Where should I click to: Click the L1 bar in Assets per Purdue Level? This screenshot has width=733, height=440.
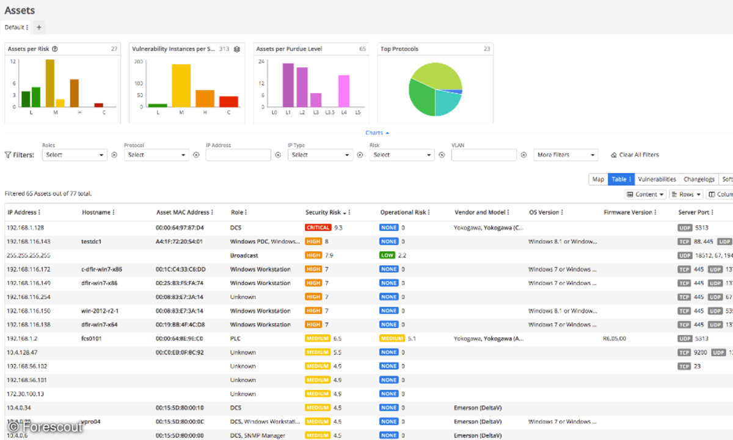tap(288, 85)
